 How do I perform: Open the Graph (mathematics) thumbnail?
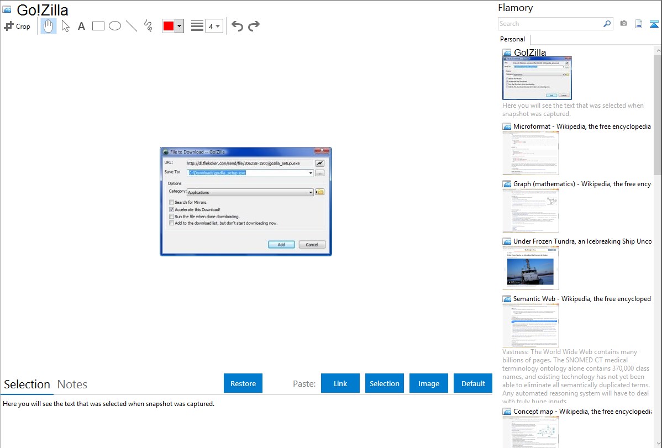click(530, 210)
